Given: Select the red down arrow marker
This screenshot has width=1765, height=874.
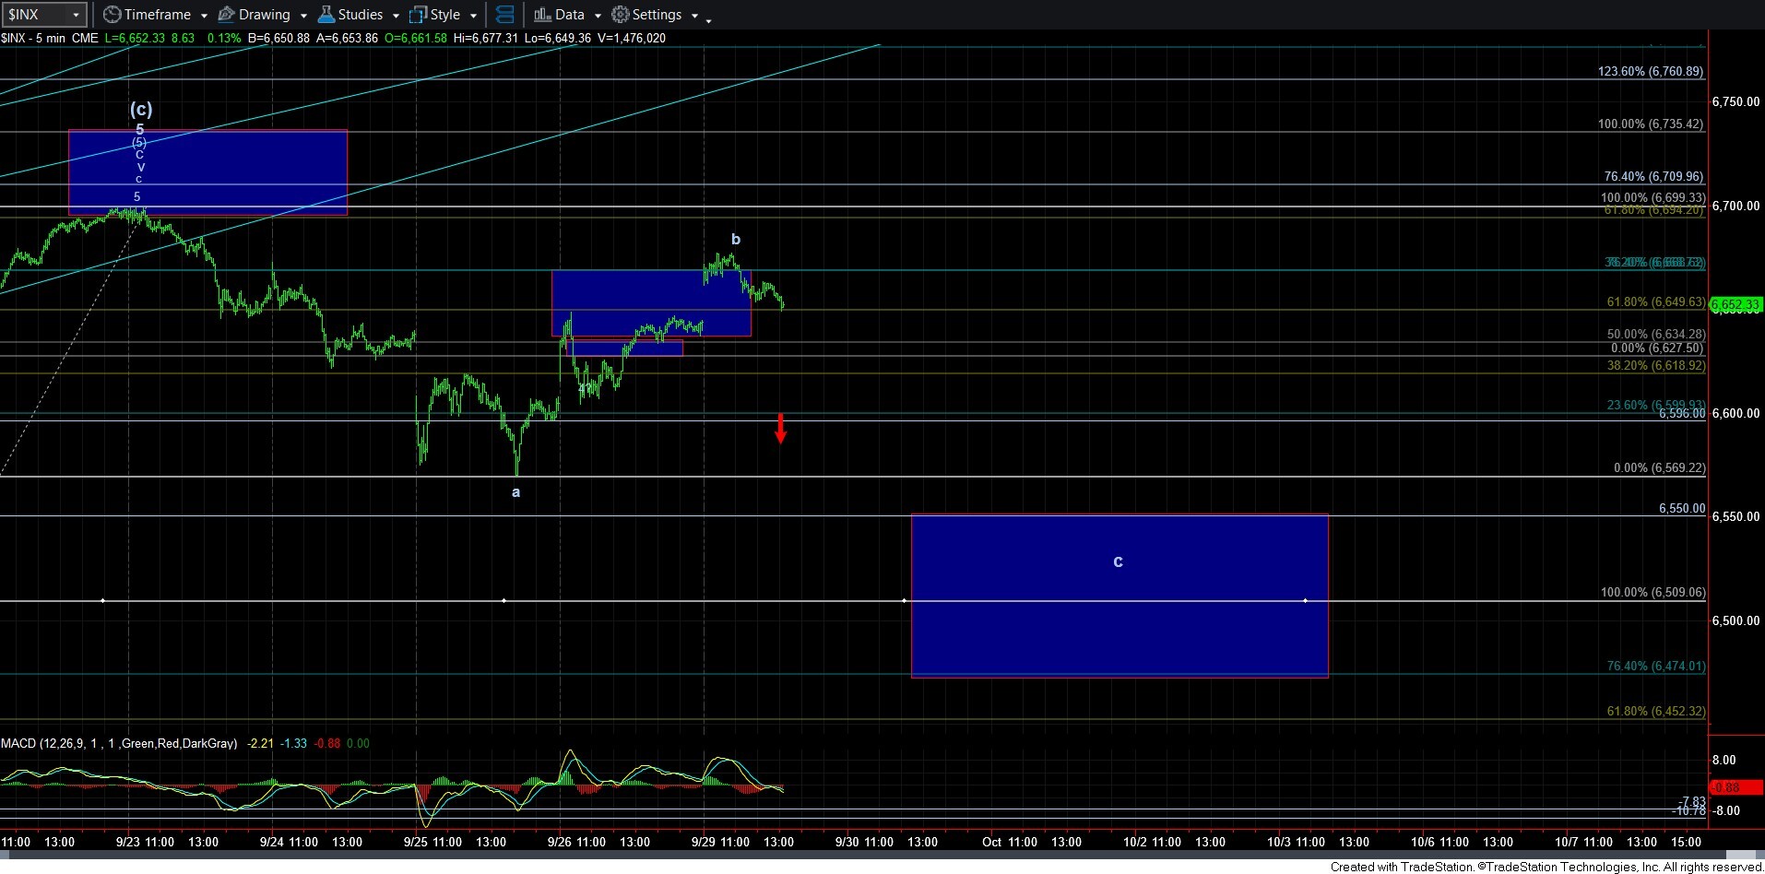Looking at the screenshot, I should (x=780, y=428).
